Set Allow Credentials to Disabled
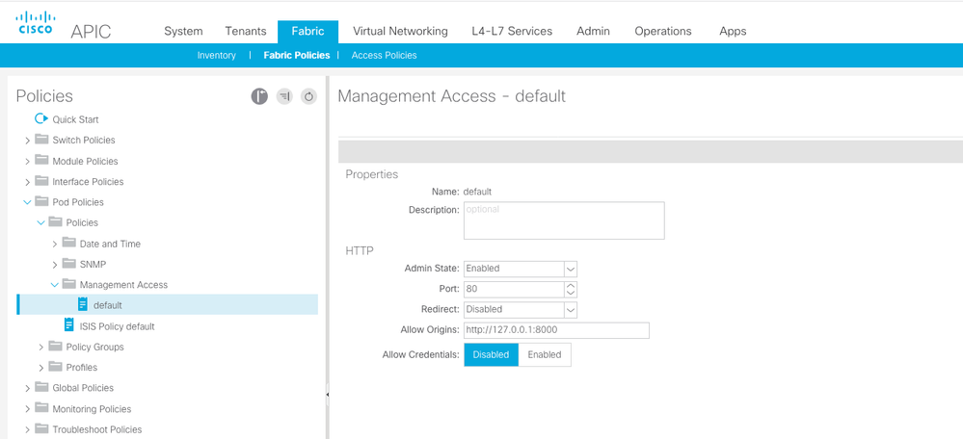Screen dimensions: 963x439 [491, 354]
